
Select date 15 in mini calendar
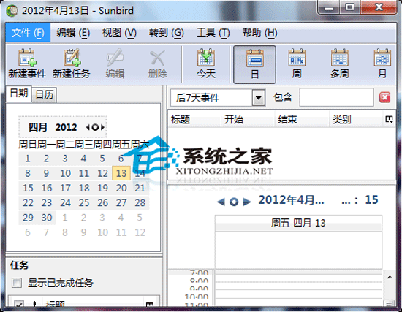(x=28, y=189)
